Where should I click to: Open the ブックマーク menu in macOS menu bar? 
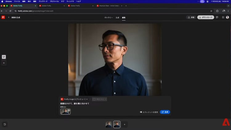43,2
